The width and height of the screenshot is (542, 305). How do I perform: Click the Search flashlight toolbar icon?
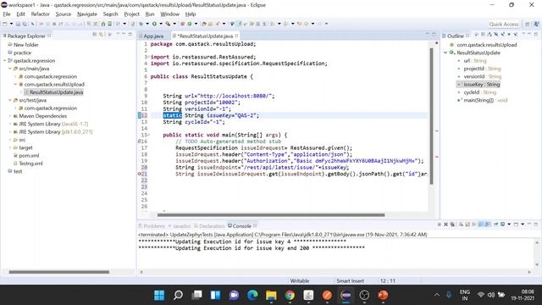point(218,24)
